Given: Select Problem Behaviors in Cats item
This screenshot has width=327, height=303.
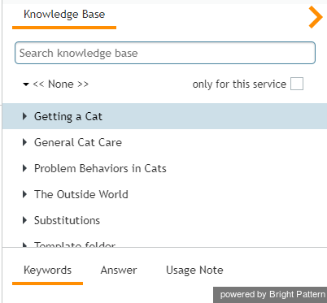Looking at the screenshot, I should (164, 168).
